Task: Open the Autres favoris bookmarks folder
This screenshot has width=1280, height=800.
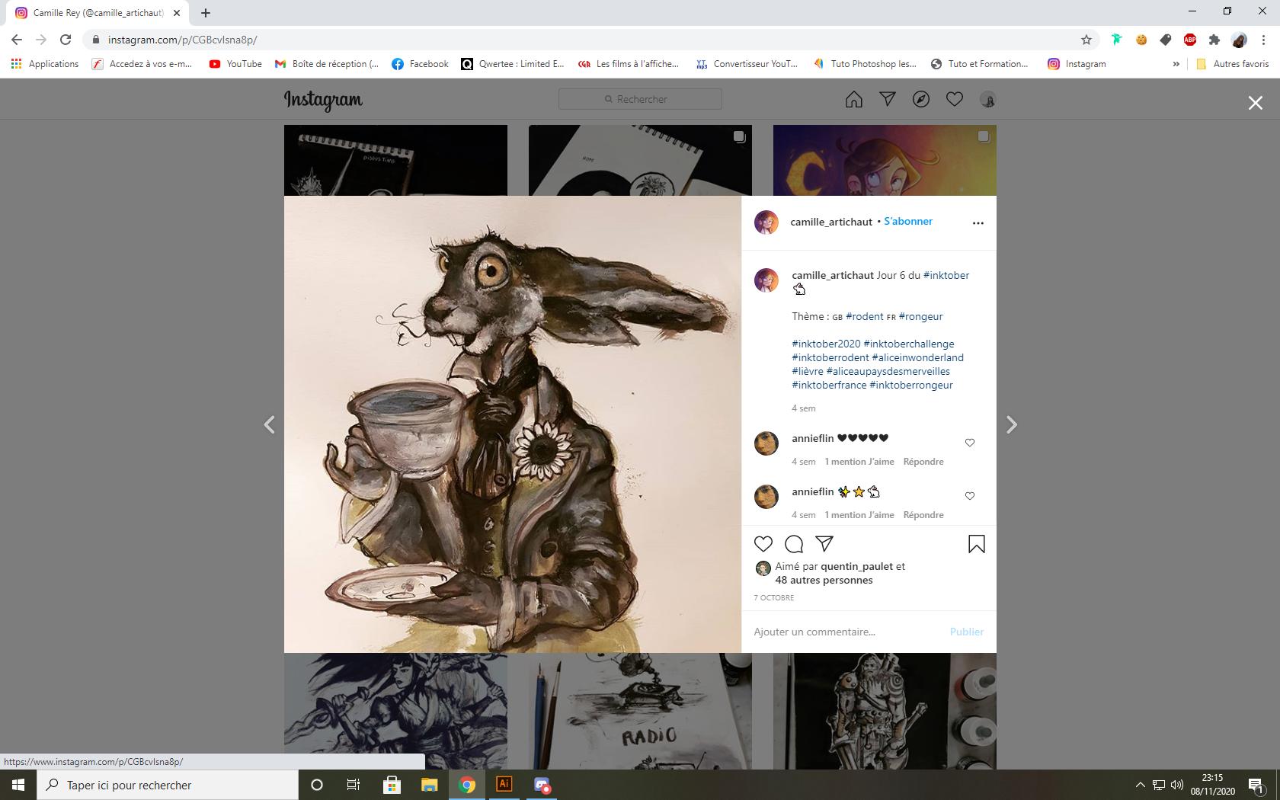Action: (1232, 64)
